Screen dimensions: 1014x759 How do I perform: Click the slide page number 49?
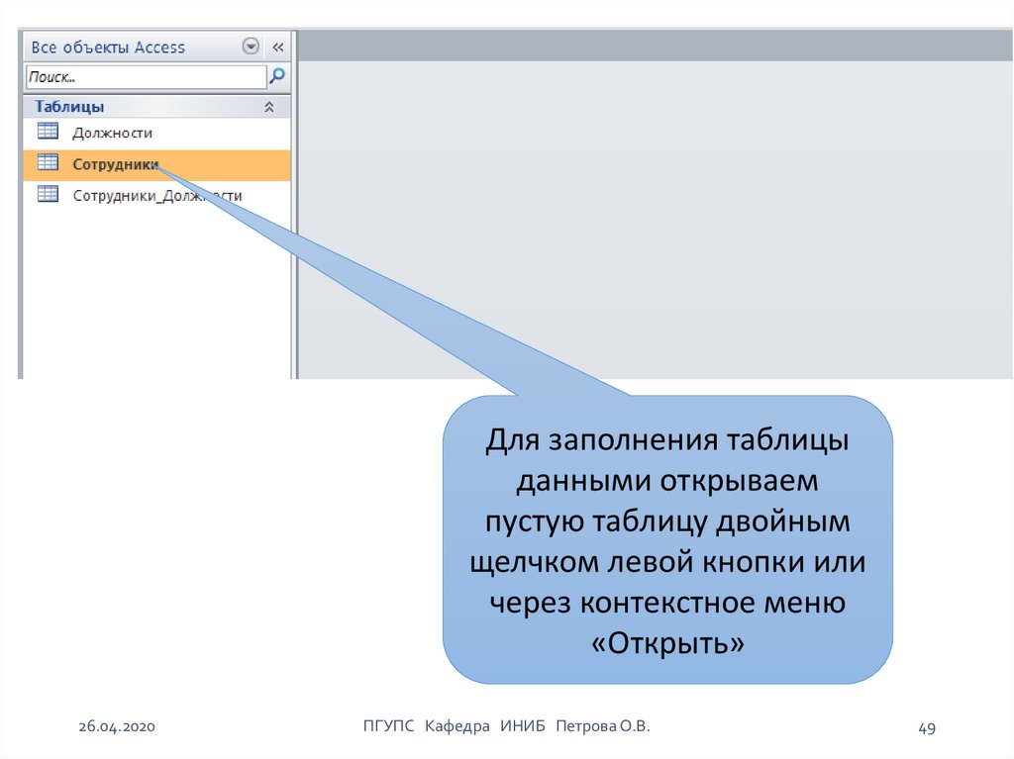(927, 728)
